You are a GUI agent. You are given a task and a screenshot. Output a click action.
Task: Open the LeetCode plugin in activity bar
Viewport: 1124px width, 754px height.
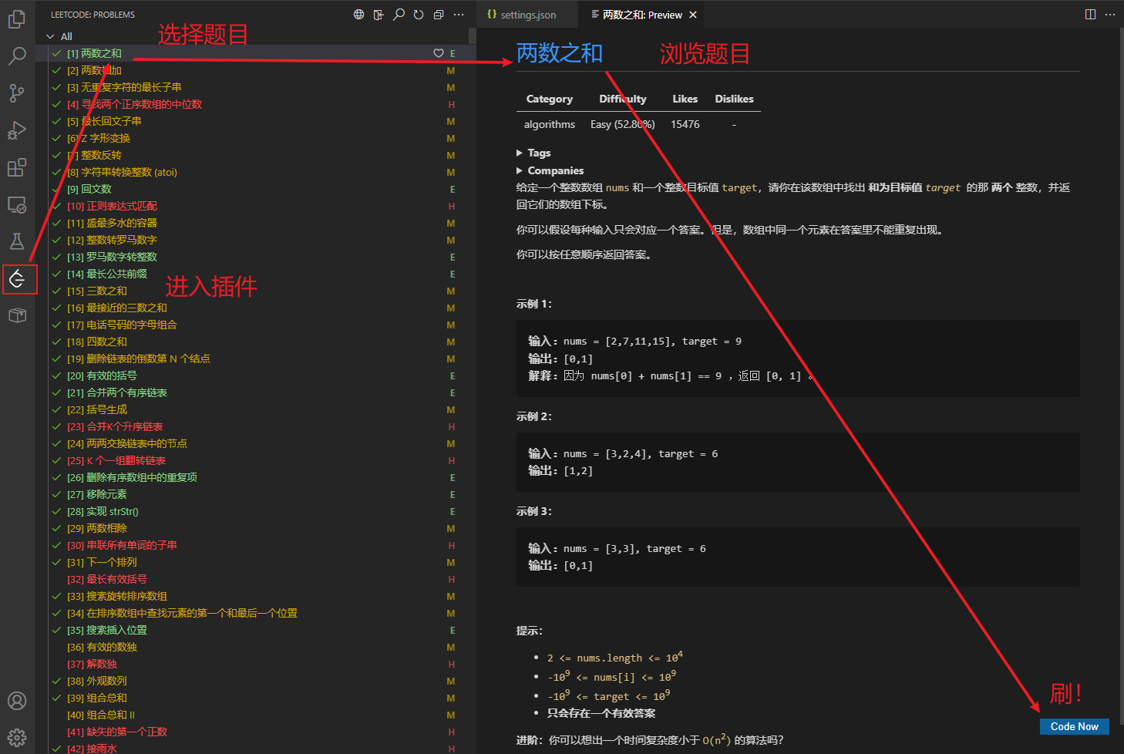pyautogui.click(x=17, y=278)
